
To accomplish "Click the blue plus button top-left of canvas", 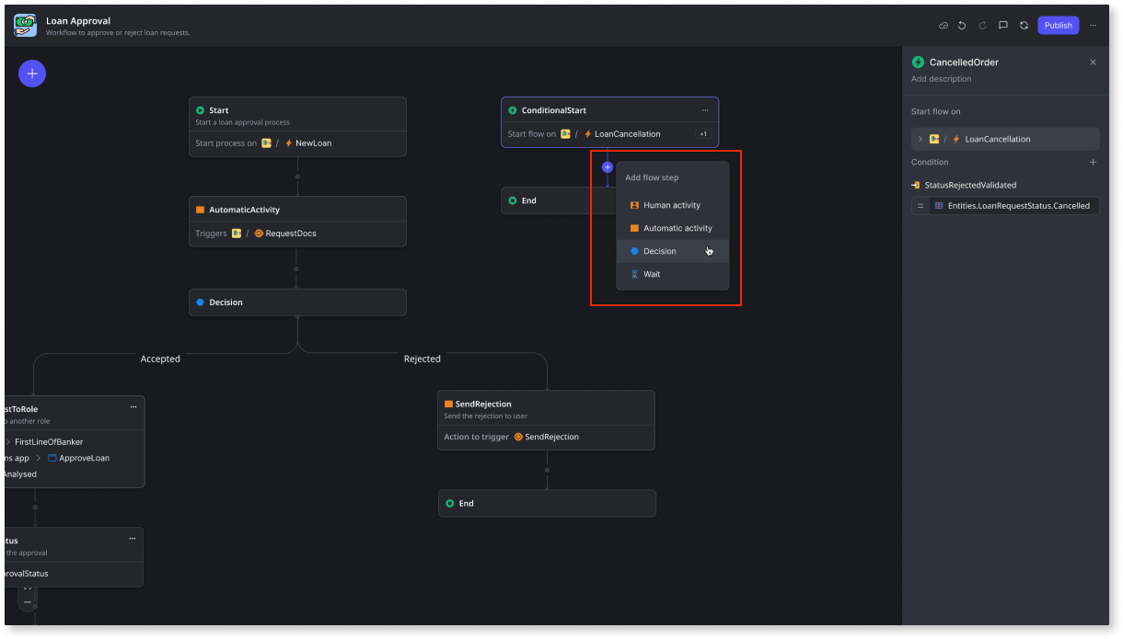I will pyautogui.click(x=32, y=73).
